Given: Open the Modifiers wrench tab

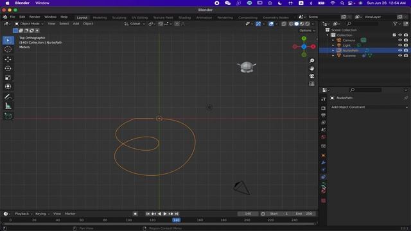Looking at the screenshot, I should click(324, 162).
